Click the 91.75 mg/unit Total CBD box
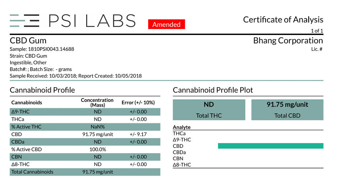 click(287, 110)
